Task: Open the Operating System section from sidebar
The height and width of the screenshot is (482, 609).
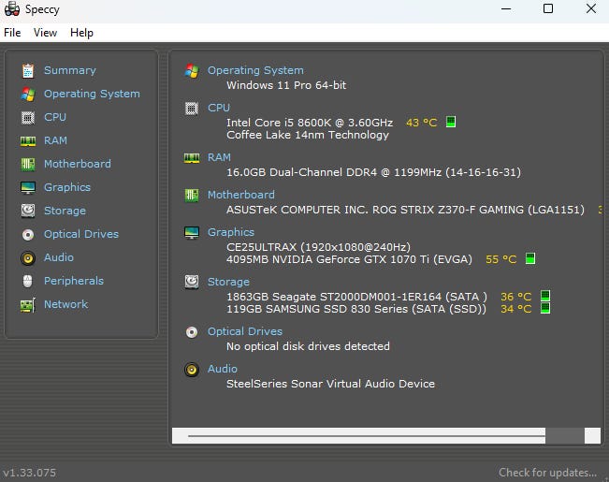Action: click(x=92, y=94)
